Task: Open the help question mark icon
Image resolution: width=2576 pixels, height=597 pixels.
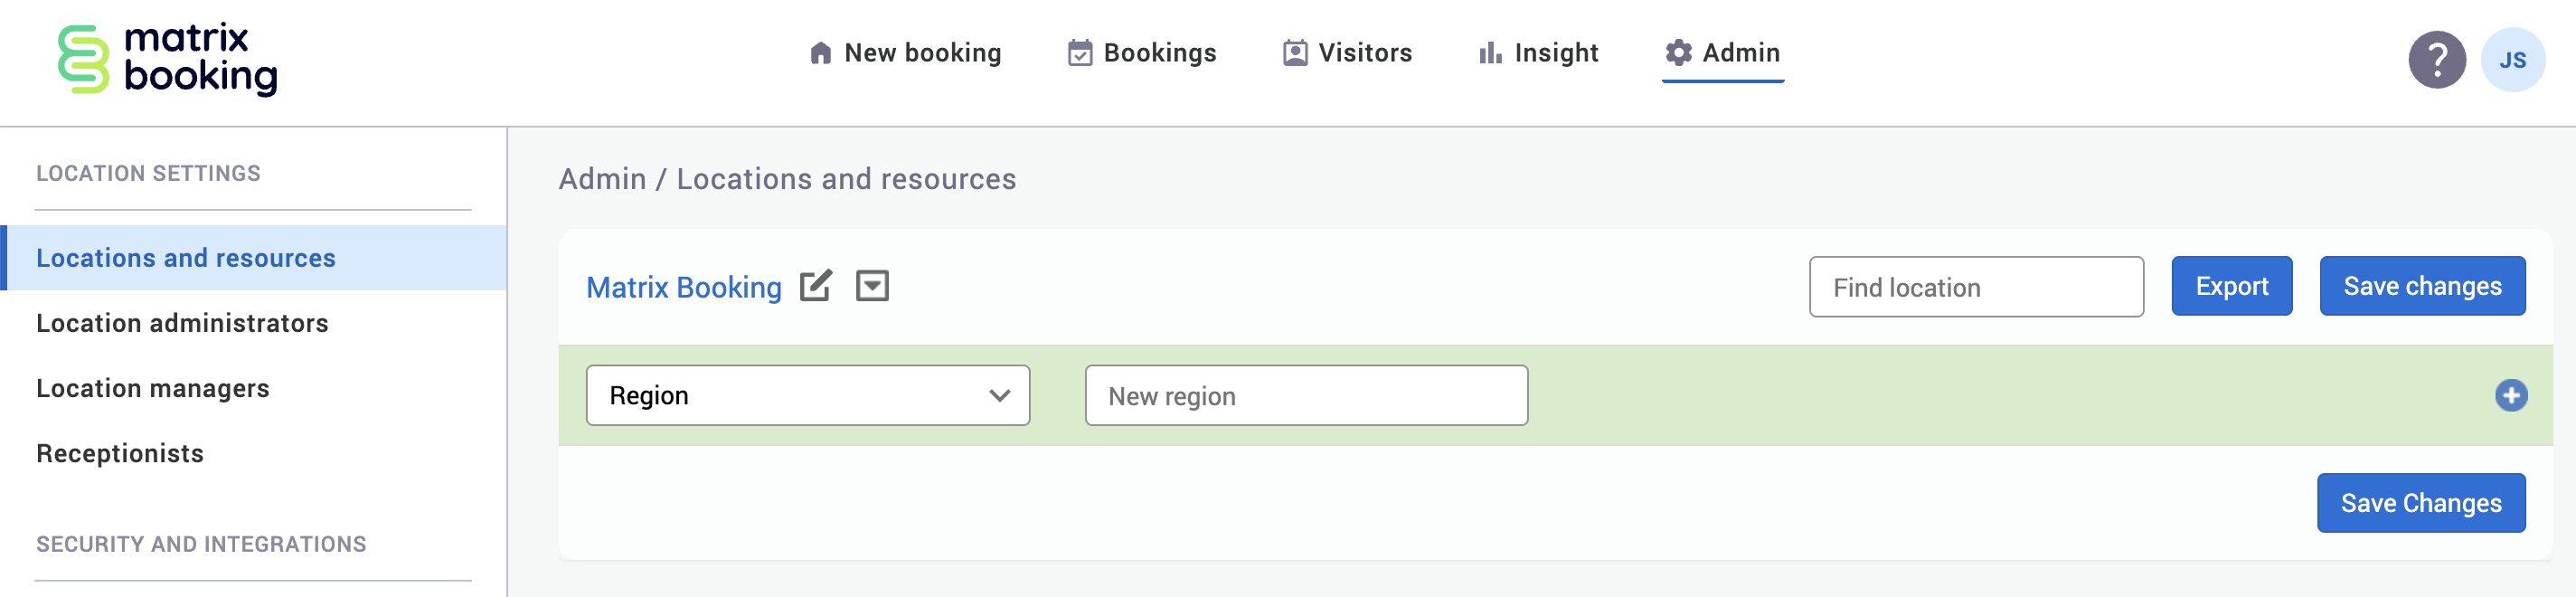Action: pyautogui.click(x=2436, y=60)
